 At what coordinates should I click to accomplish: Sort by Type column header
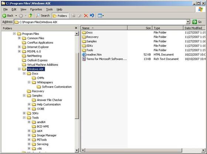pyautogui.click(x=168, y=28)
